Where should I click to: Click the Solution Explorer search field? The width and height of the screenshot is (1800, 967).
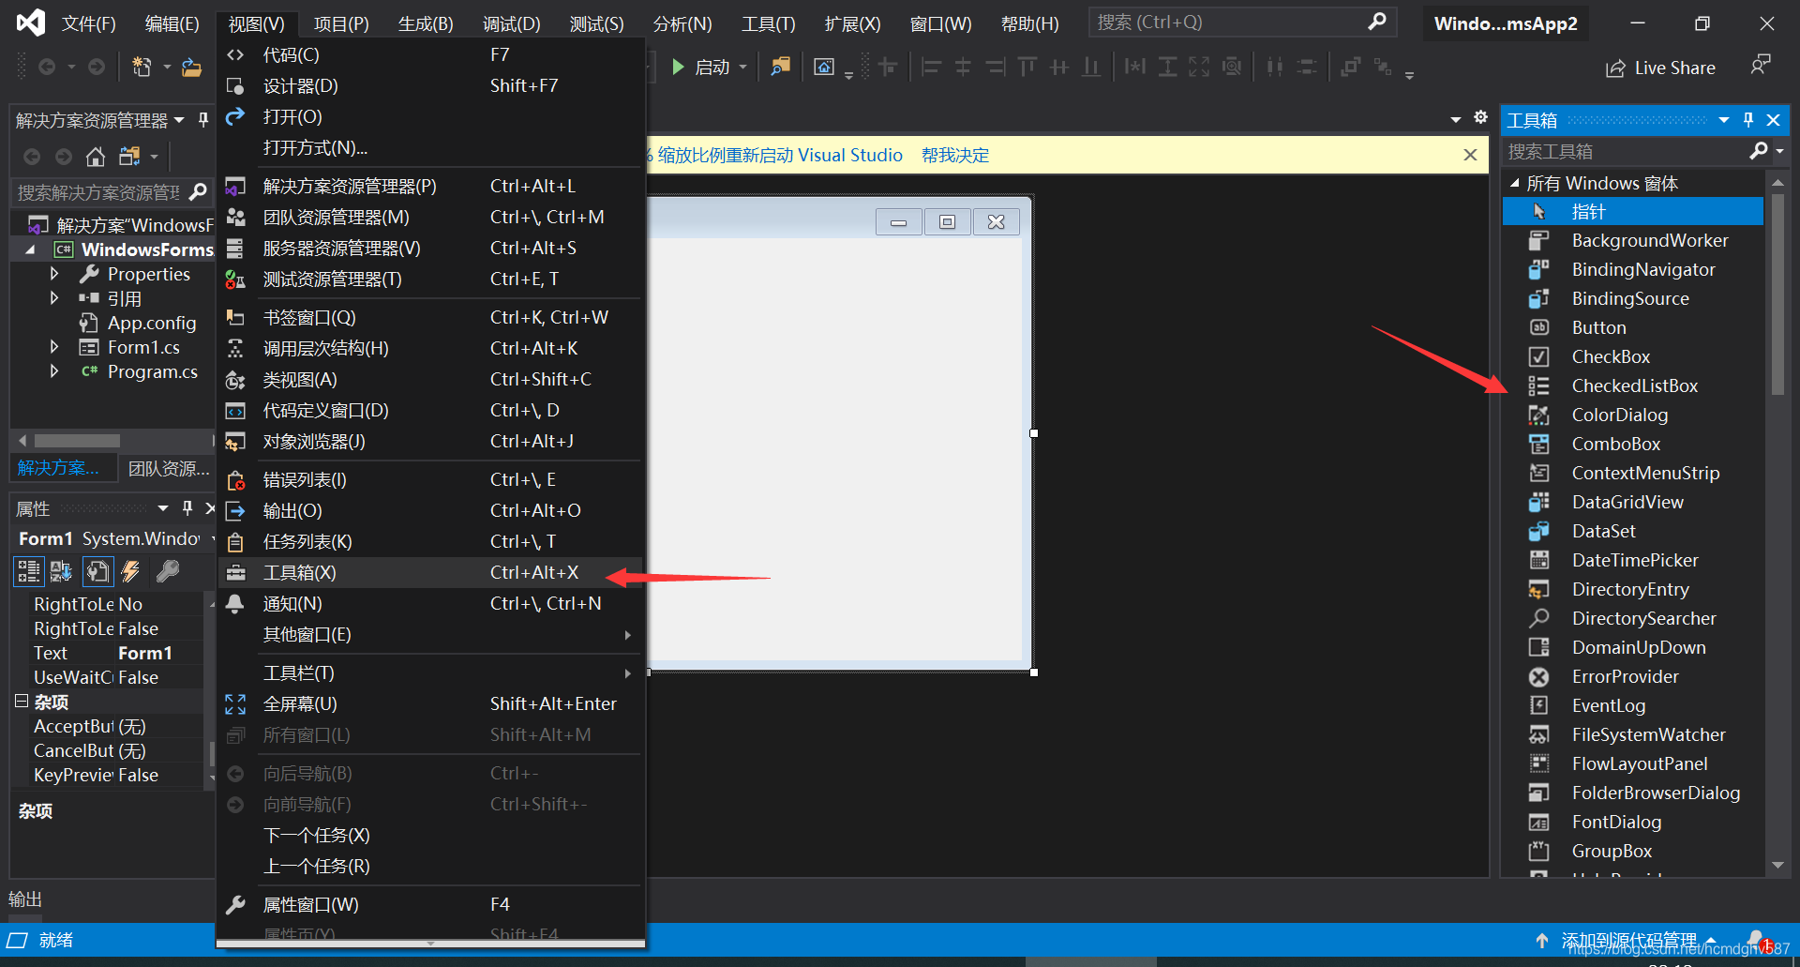point(100,192)
